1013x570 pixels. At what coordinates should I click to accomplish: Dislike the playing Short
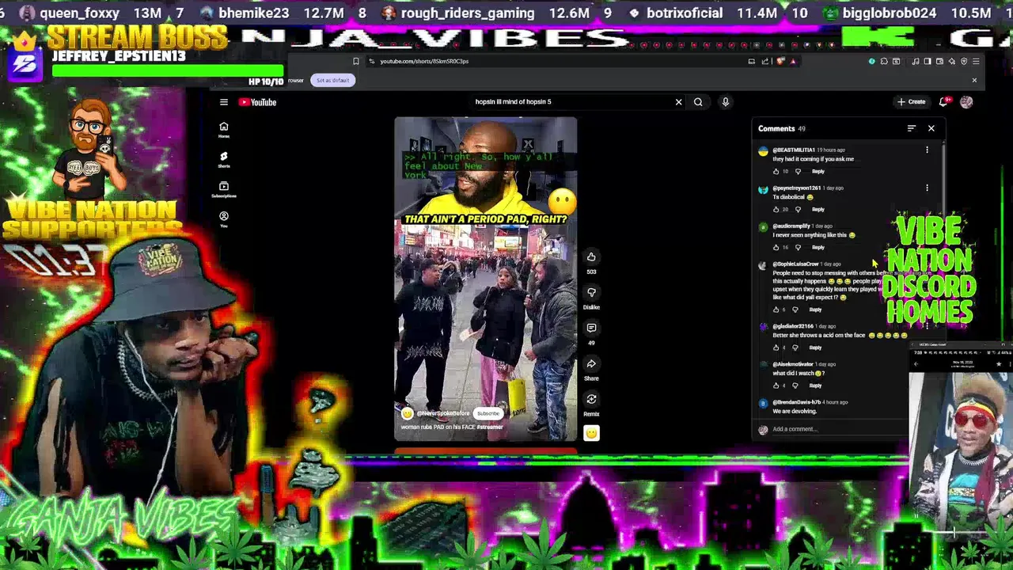tap(591, 293)
